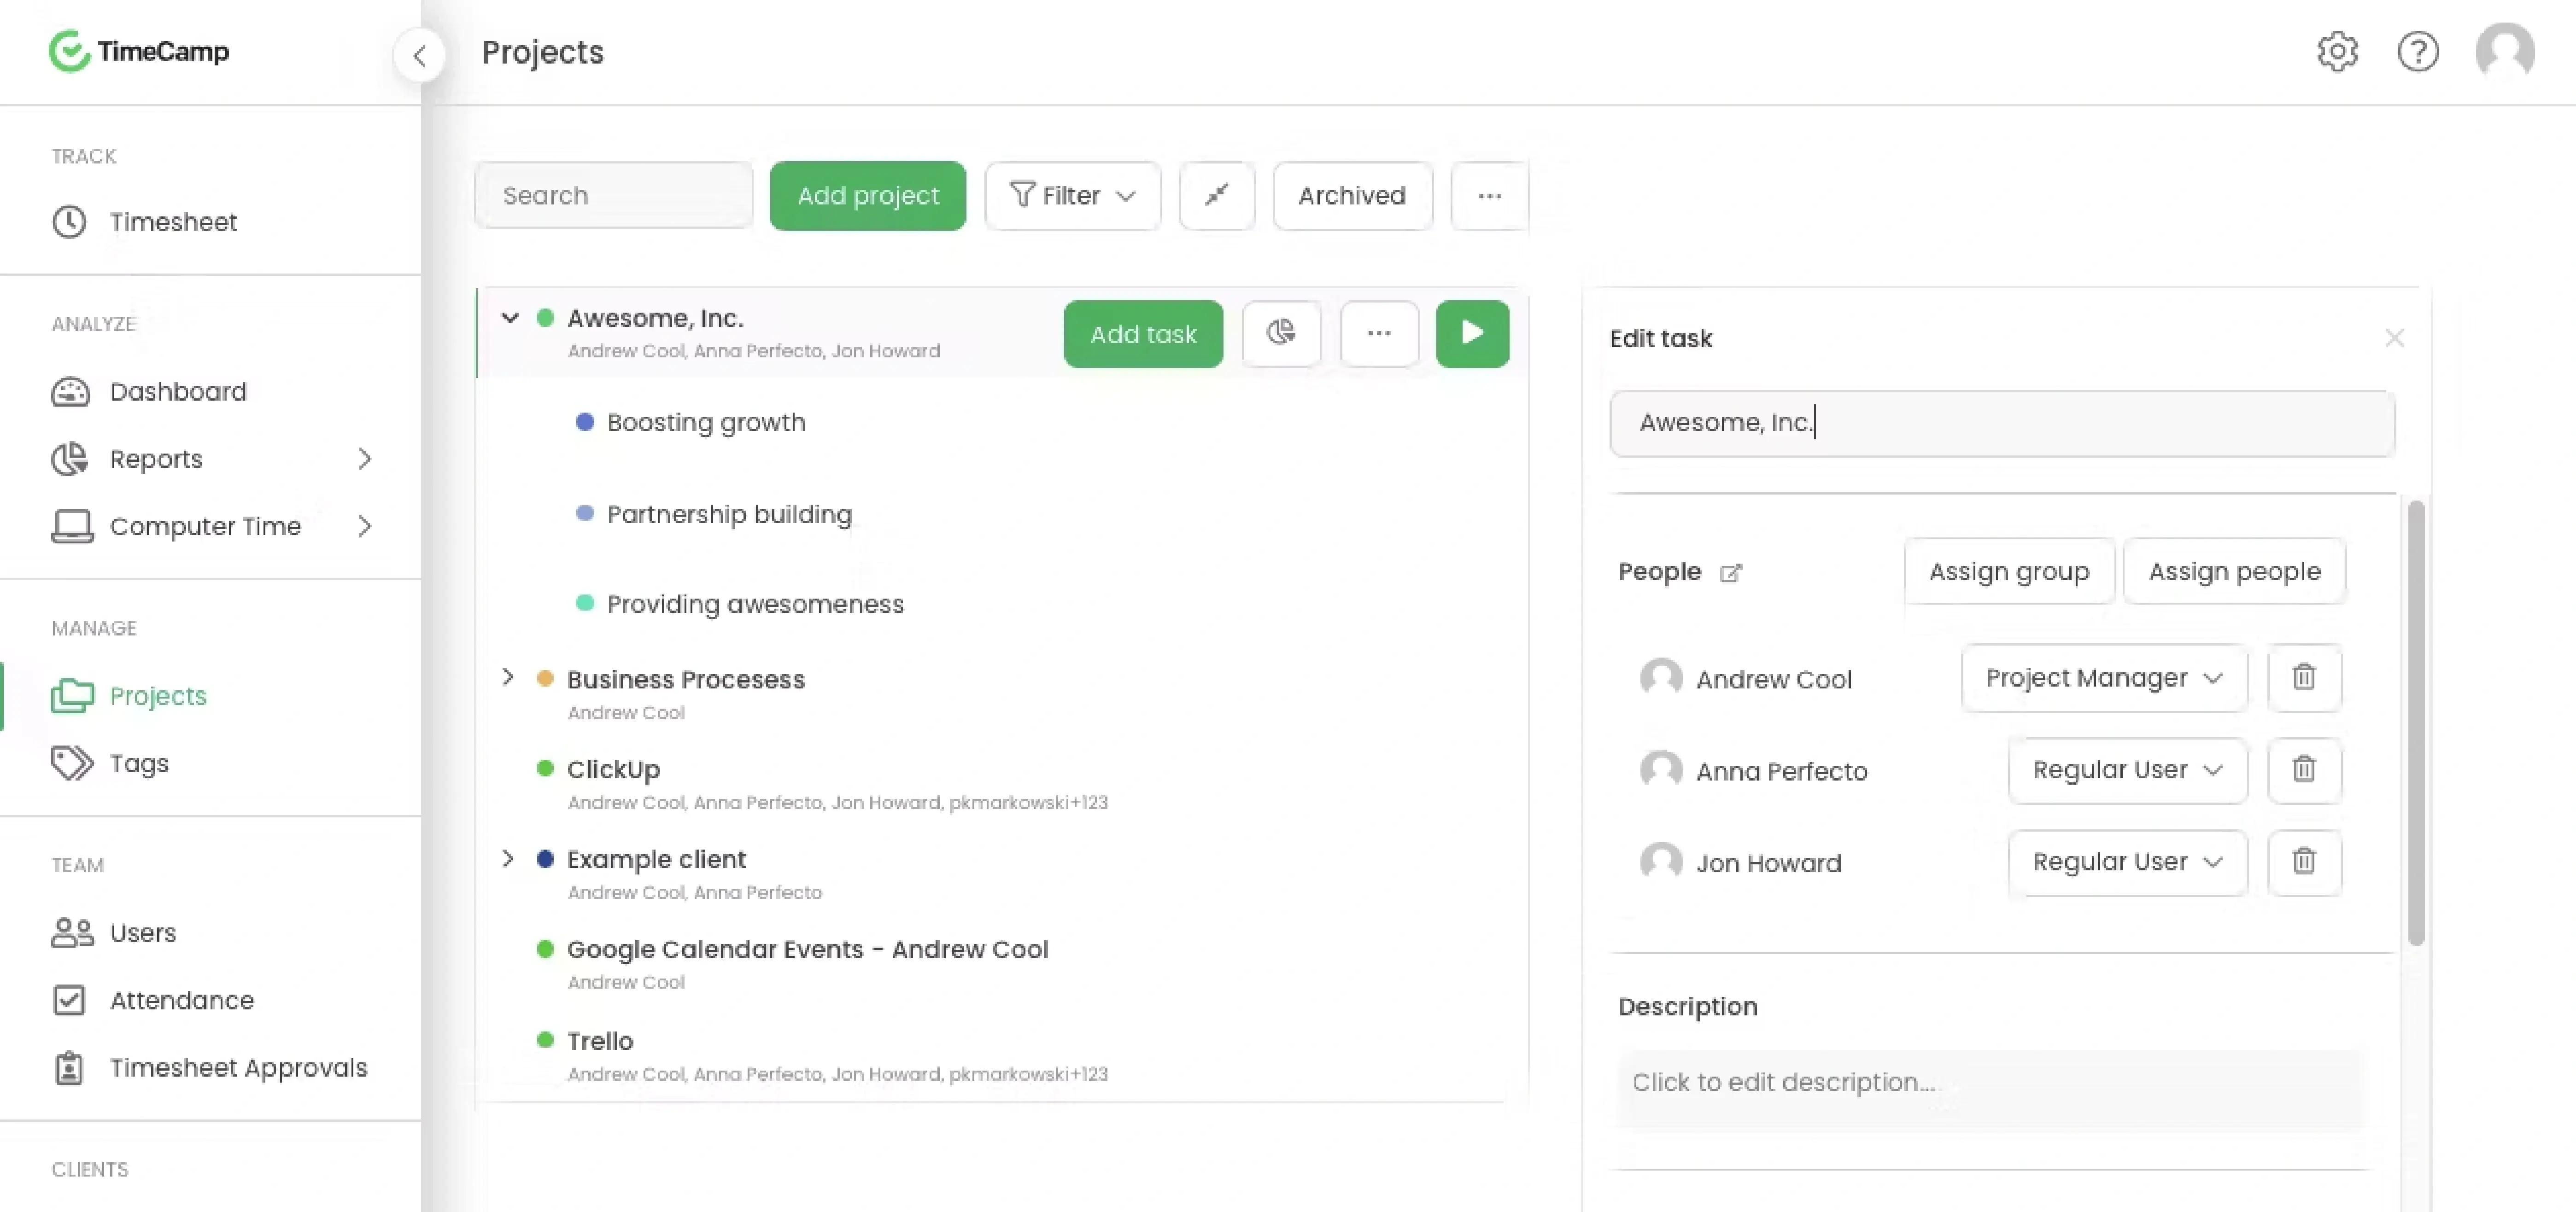The height and width of the screenshot is (1212, 2576).
Task: Open People external link icon
Action: (1731, 573)
